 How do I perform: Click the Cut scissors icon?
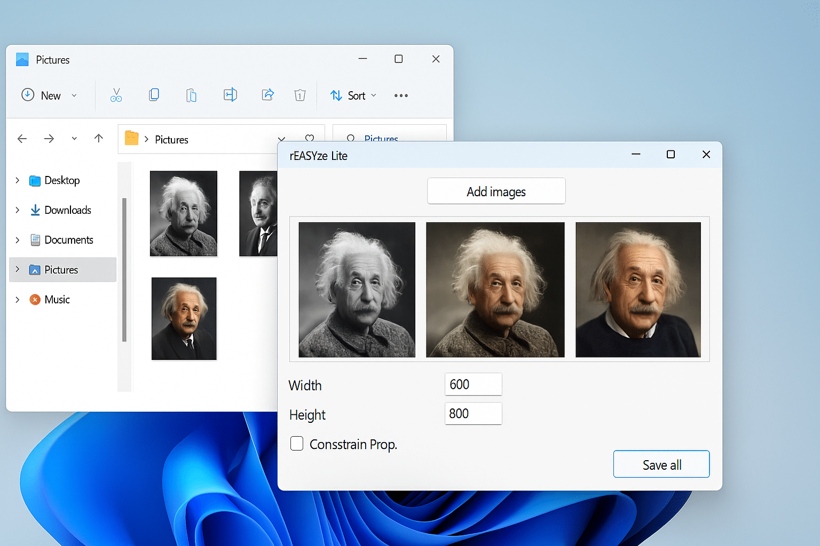coord(116,95)
